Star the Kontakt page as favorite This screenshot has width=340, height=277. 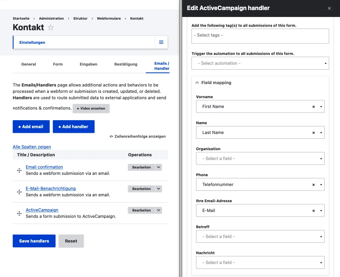(x=51, y=27)
